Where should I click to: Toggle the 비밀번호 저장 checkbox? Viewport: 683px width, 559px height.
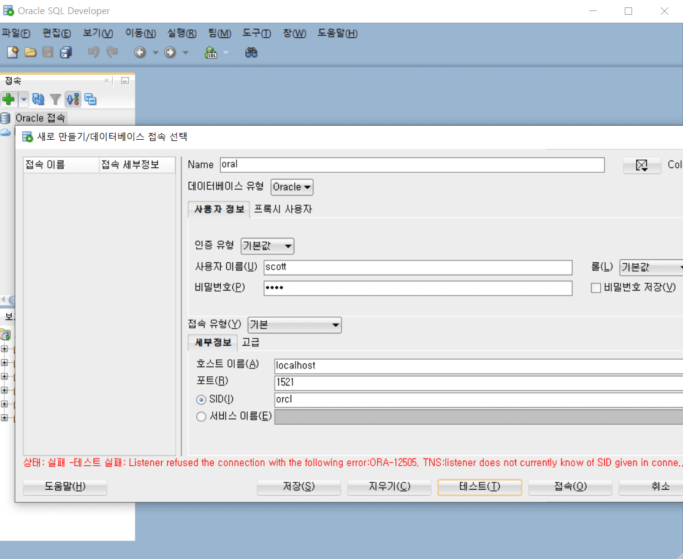click(596, 287)
